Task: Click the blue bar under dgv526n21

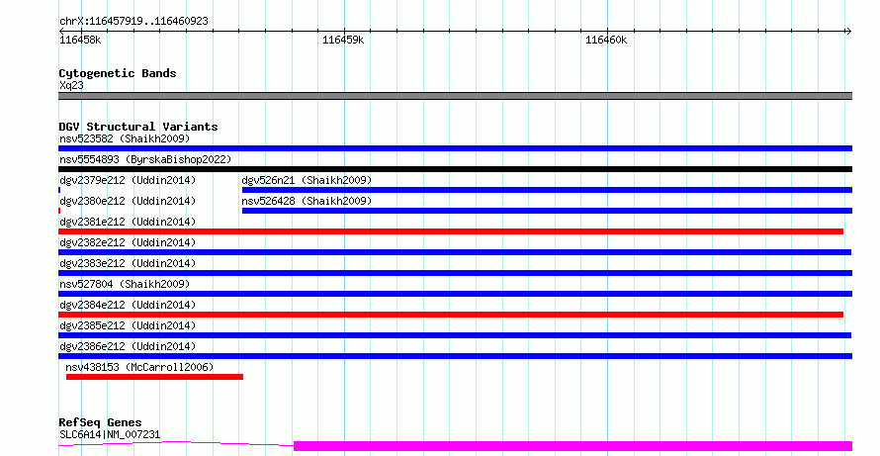Action: 547,190
